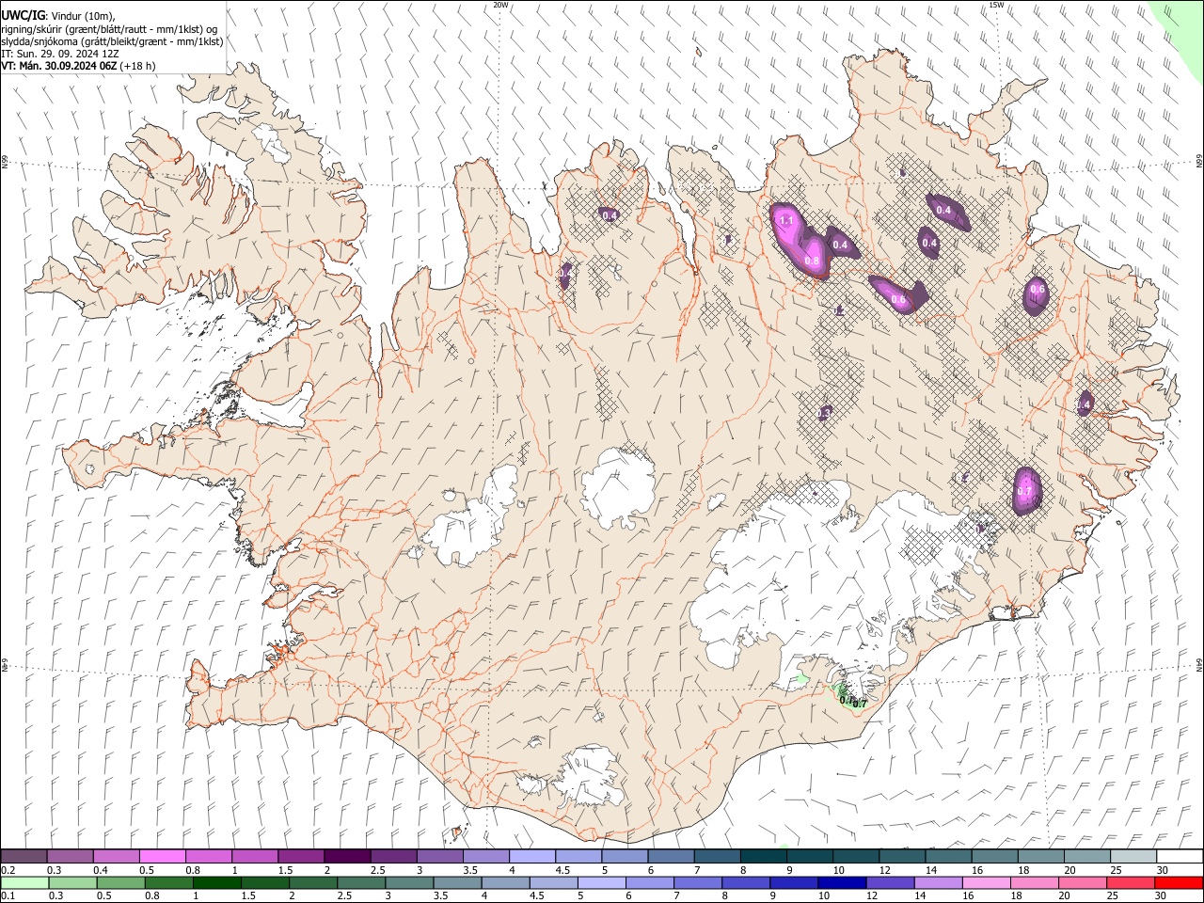1204x903 pixels.
Task: Click the 'rigning/skúrir' legend description line
Action: [109, 29]
